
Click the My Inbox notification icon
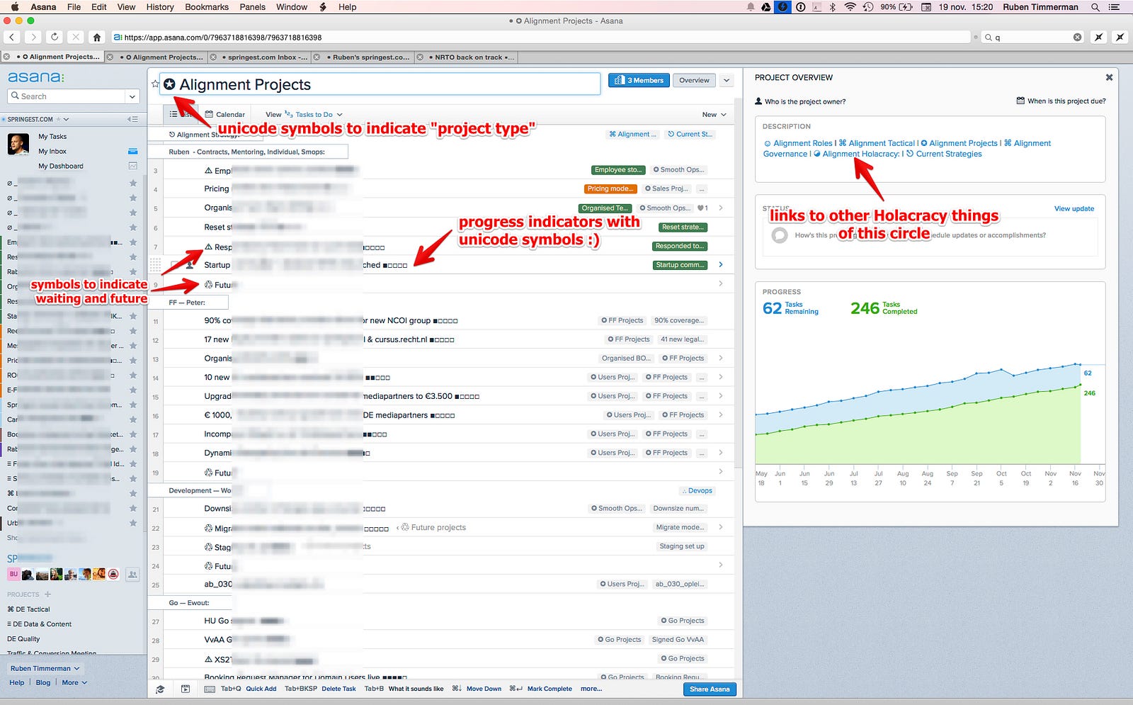pos(132,151)
